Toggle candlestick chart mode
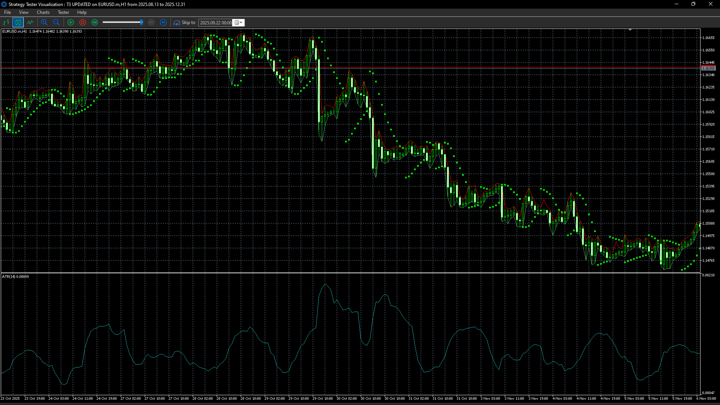720x405 pixels. tap(18, 22)
